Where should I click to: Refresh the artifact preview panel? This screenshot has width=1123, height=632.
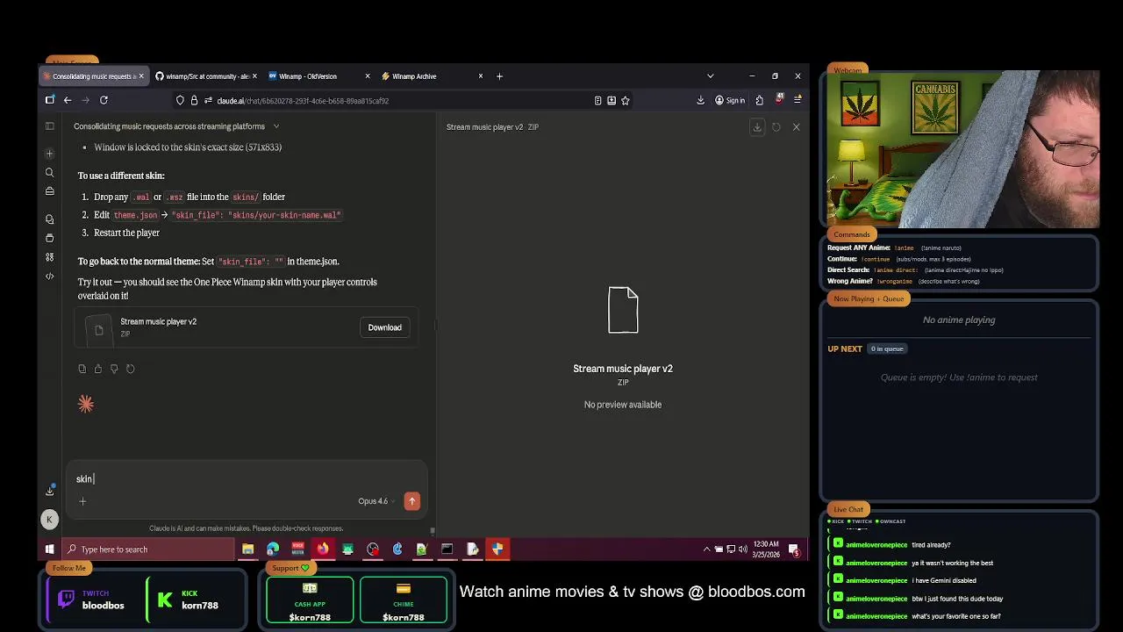point(776,127)
